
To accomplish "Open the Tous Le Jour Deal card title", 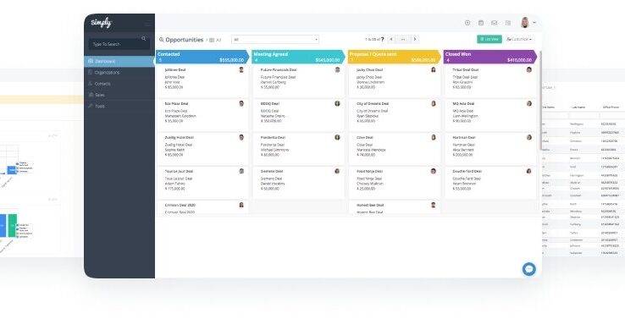I will [x=179, y=171].
